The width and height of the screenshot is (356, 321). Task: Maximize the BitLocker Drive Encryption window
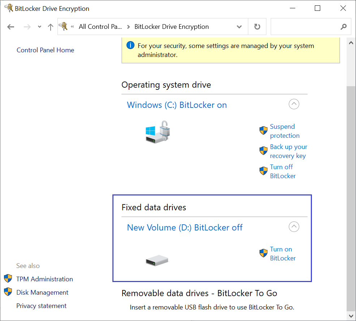tap(317, 8)
